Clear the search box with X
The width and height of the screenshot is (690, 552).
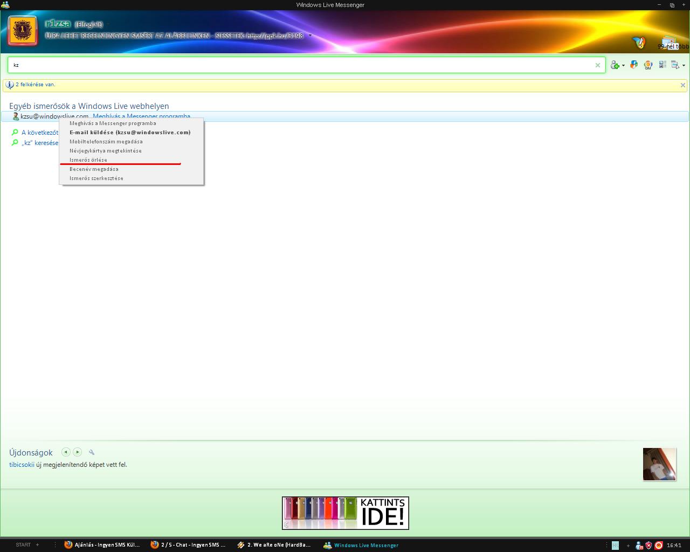click(597, 65)
